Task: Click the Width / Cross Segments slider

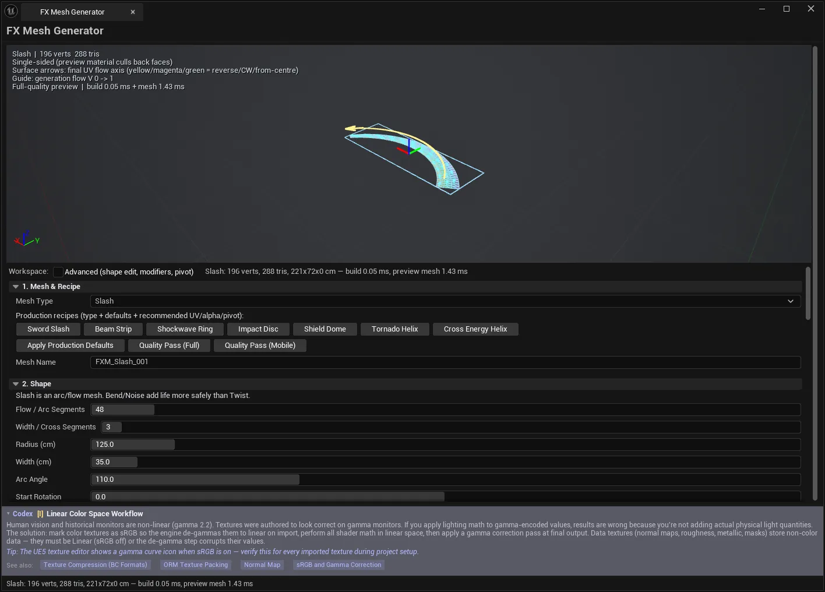Action: click(451, 427)
